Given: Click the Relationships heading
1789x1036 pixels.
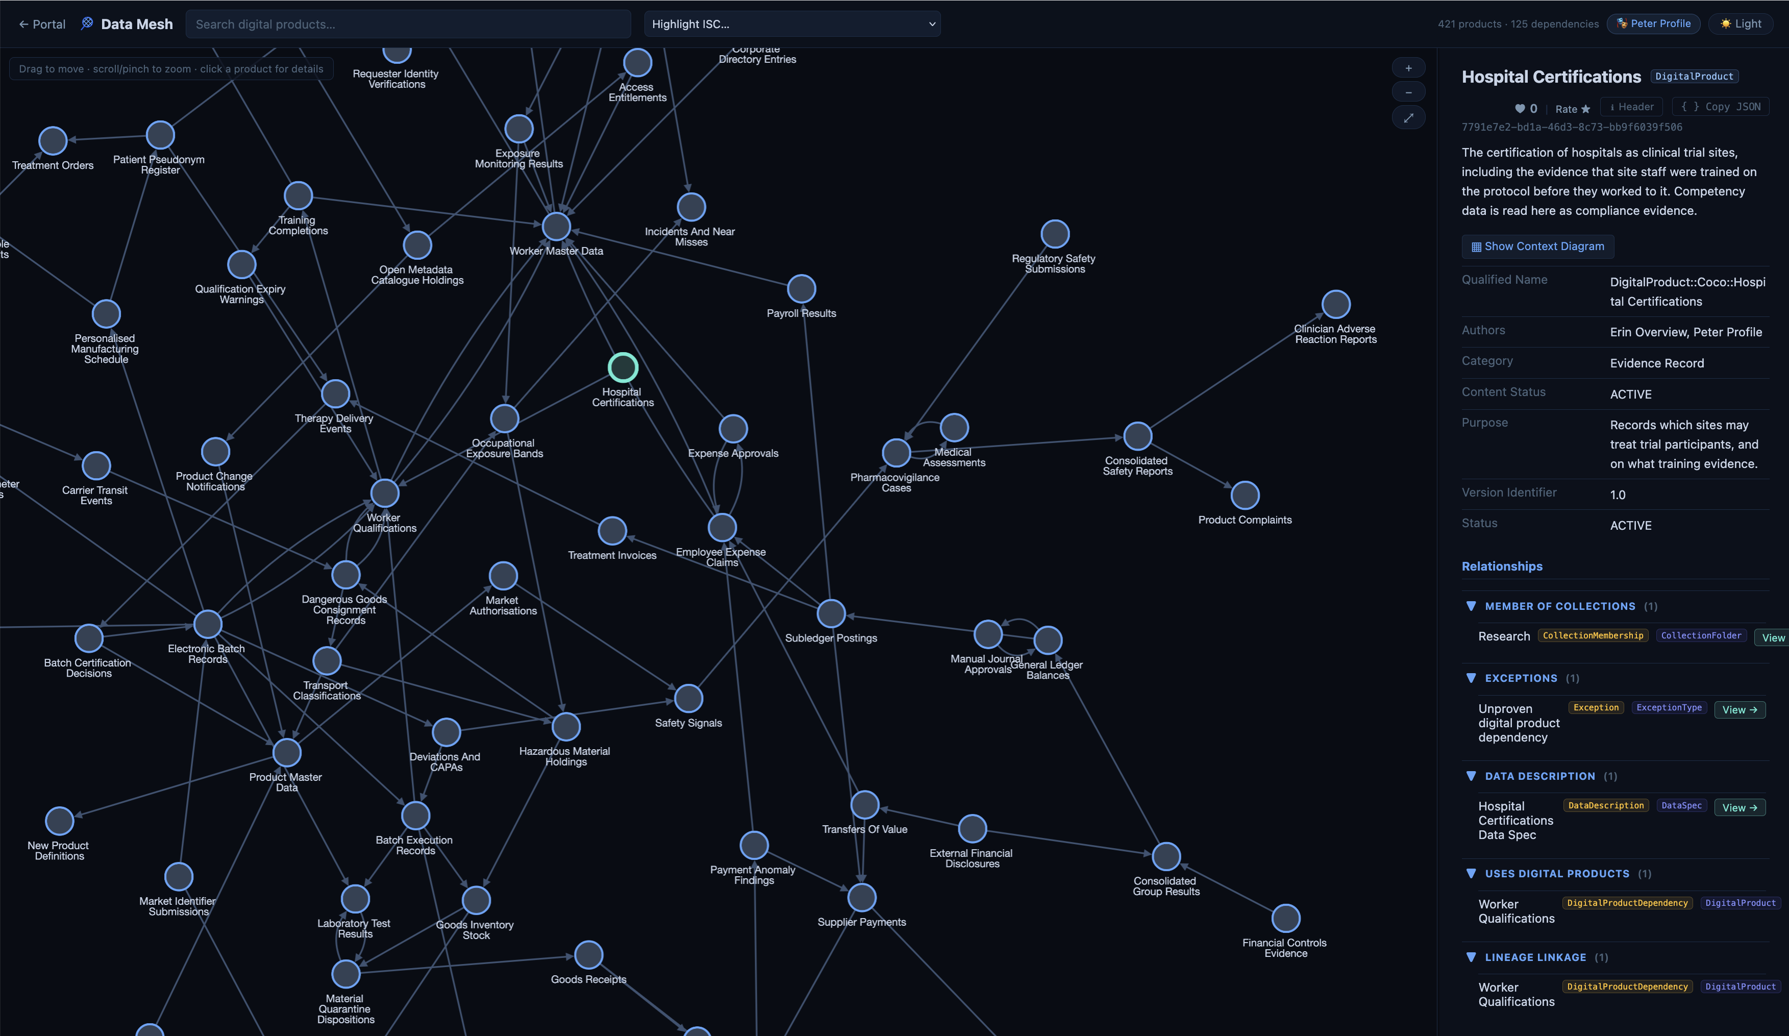Looking at the screenshot, I should click(x=1502, y=566).
